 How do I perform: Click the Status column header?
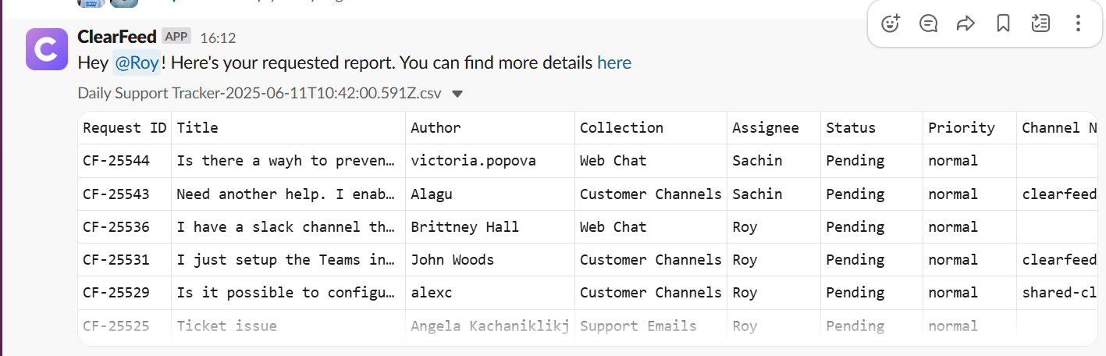click(851, 128)
